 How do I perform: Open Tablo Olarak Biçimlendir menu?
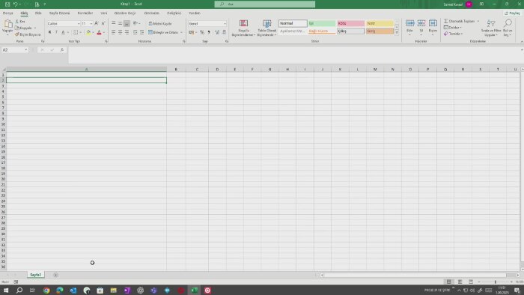click(x=266, y=28)
